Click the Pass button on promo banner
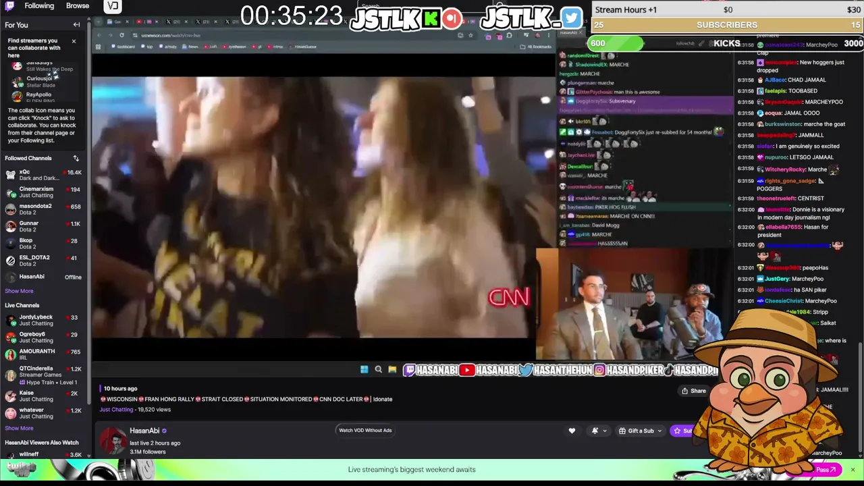Image resolution: width=864 pixels, height=486 pixels. pyautogui.click(x=826, y=470)
